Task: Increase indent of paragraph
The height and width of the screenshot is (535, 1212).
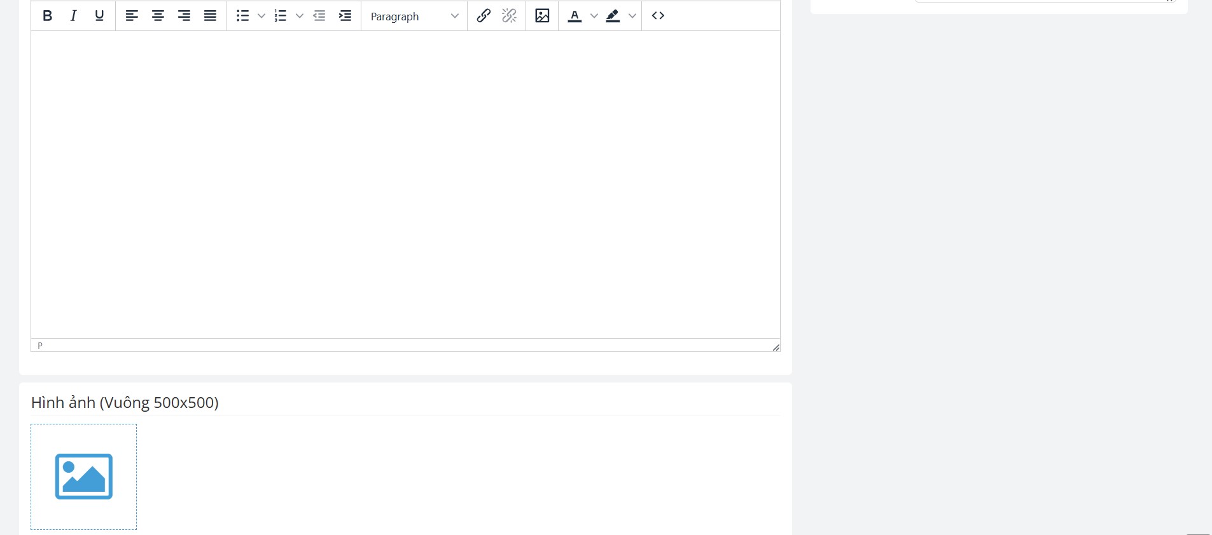Action: click(345, 16)
